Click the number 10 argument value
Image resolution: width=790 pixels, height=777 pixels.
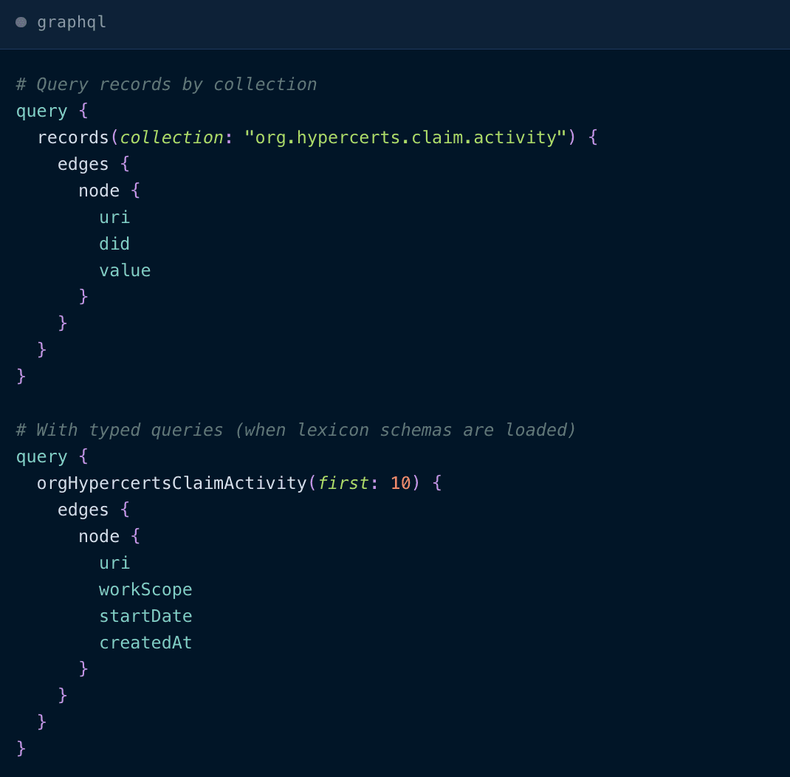[x=400, y=483]
